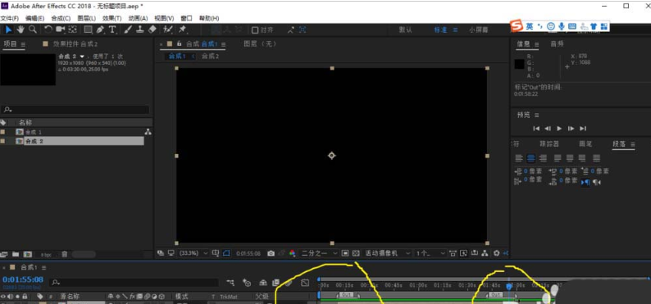651x304 pixels.
Task: Select the Eraser tool
Action: tap(152, 29)
